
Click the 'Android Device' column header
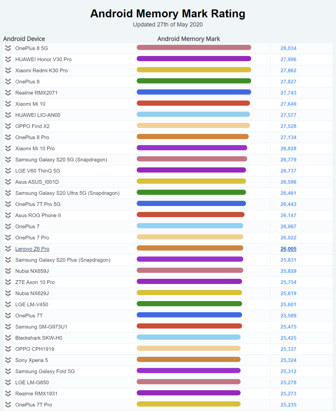(24, 39)
